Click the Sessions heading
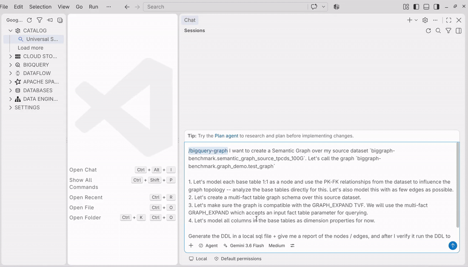The image size is (468, 267). [x=194, y=31]
